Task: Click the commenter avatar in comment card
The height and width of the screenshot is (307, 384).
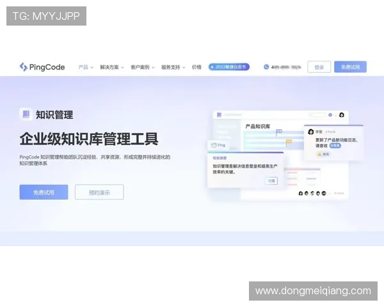Action: point(311,132)
